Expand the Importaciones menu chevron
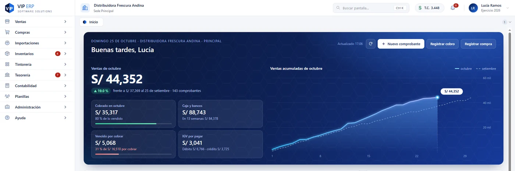Image resolution: width=515 pixels, height=171 pixels. point(65,43)
